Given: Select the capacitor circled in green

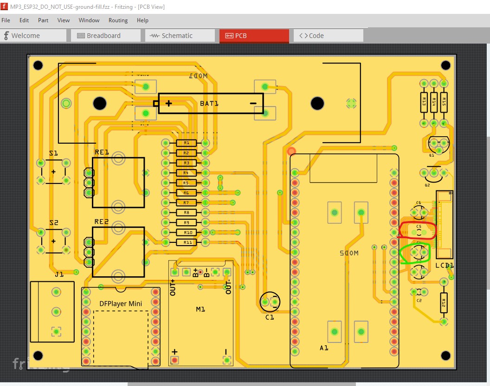Looking at the screenshot, I should (x=418, y=253).
